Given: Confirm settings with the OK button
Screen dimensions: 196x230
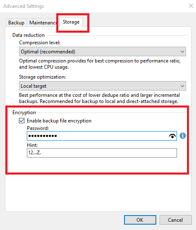Looking at the screenshot, I should coord(140,220).
